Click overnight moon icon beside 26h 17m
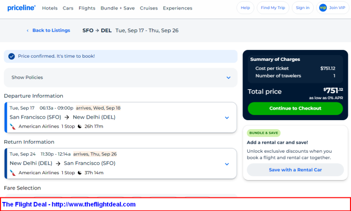 click(80, 126)
